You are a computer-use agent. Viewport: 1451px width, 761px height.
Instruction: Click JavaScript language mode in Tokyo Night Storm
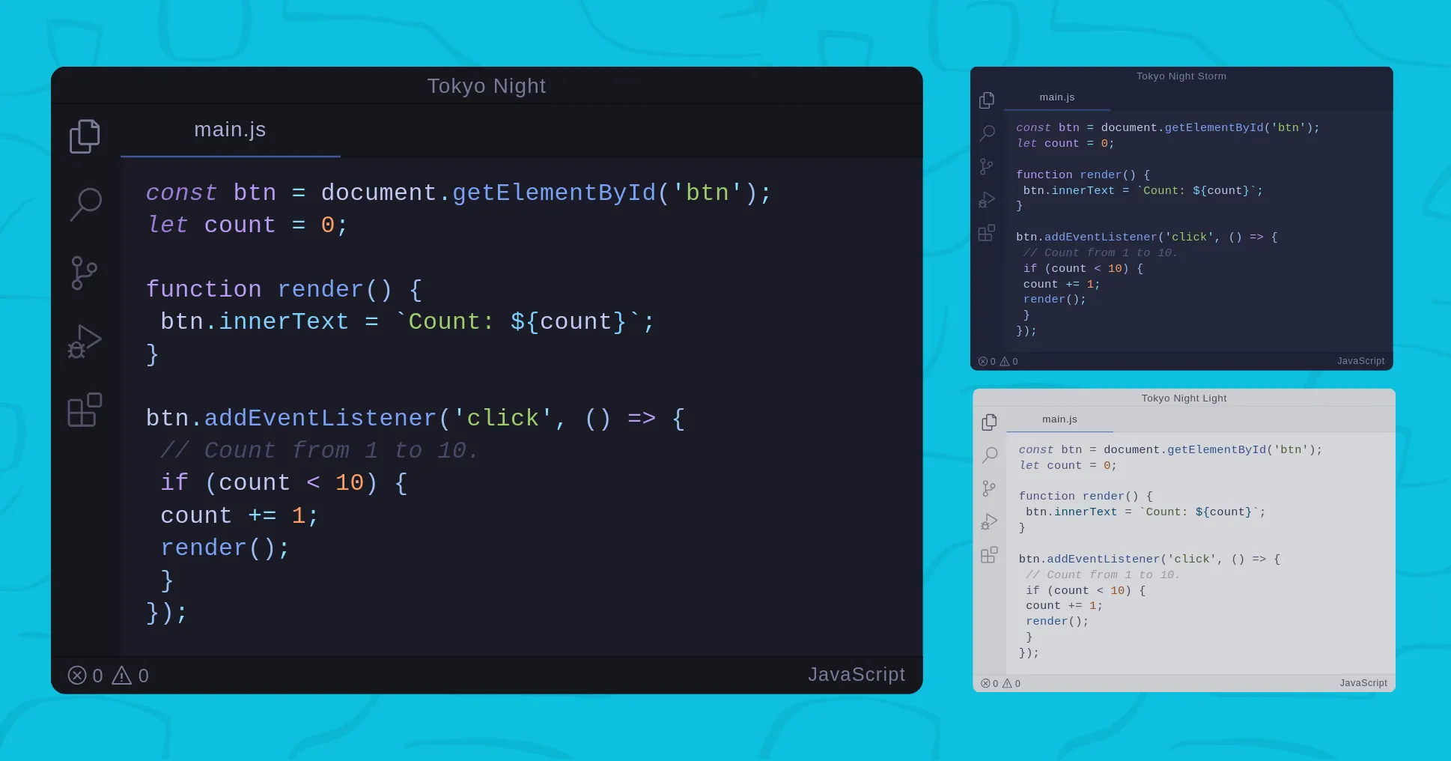click(1360, 361)
